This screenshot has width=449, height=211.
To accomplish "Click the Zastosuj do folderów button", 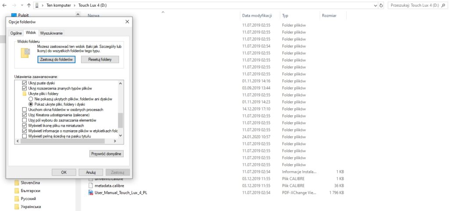I will pyautogui.click(x=57, y=59).
